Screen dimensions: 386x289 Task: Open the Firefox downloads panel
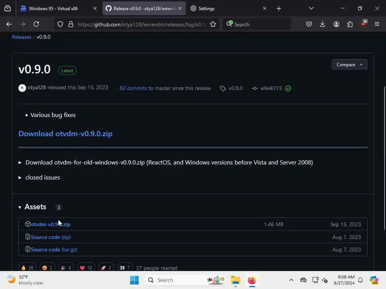[x=323, y=24]
